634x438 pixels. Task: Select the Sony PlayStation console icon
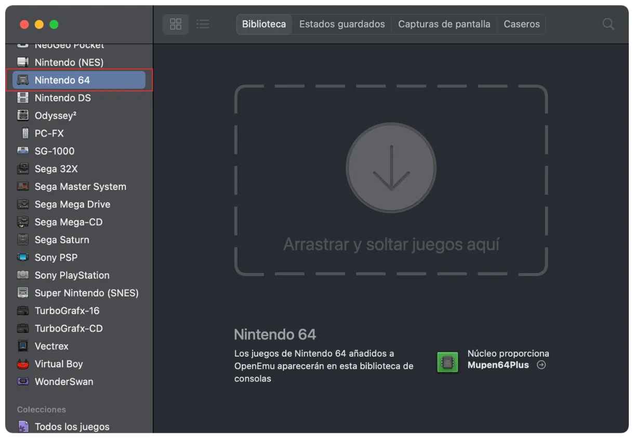coord(23,275)
